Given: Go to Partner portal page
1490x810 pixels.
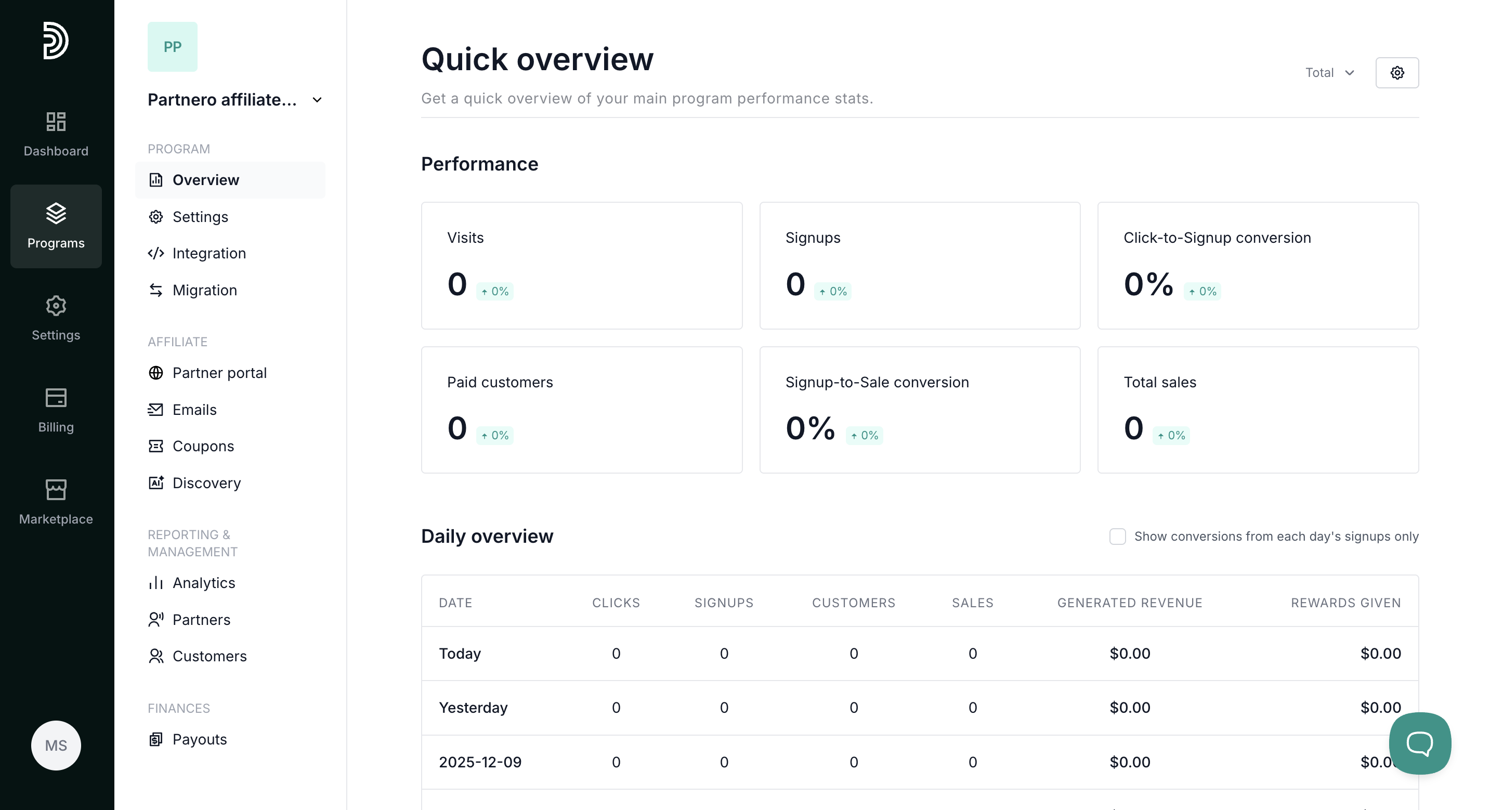Looking at the screenshot, I should [x=219, y=373].
